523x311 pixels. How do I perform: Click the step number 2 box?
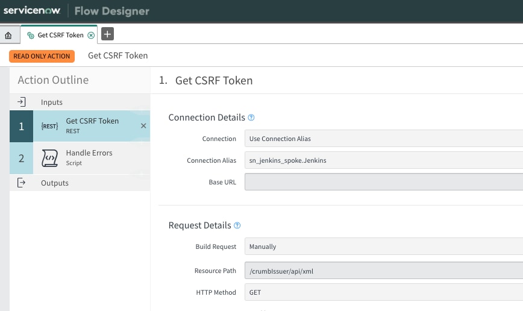coord(21,158)
